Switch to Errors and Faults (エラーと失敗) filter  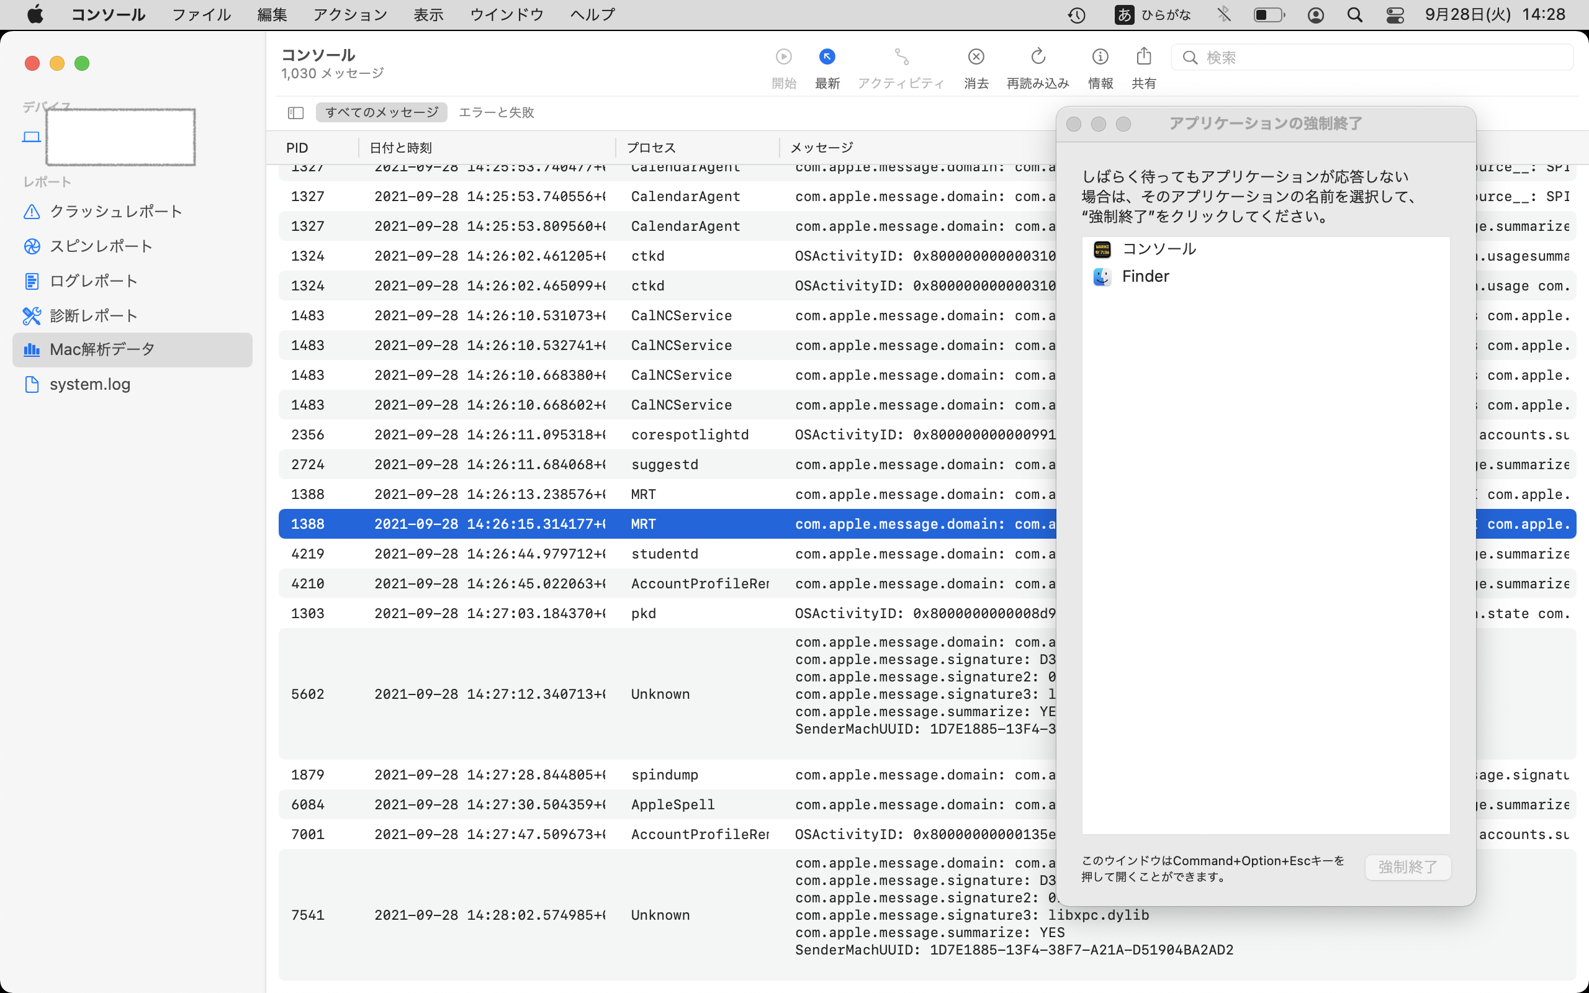[x=496, y=112]
